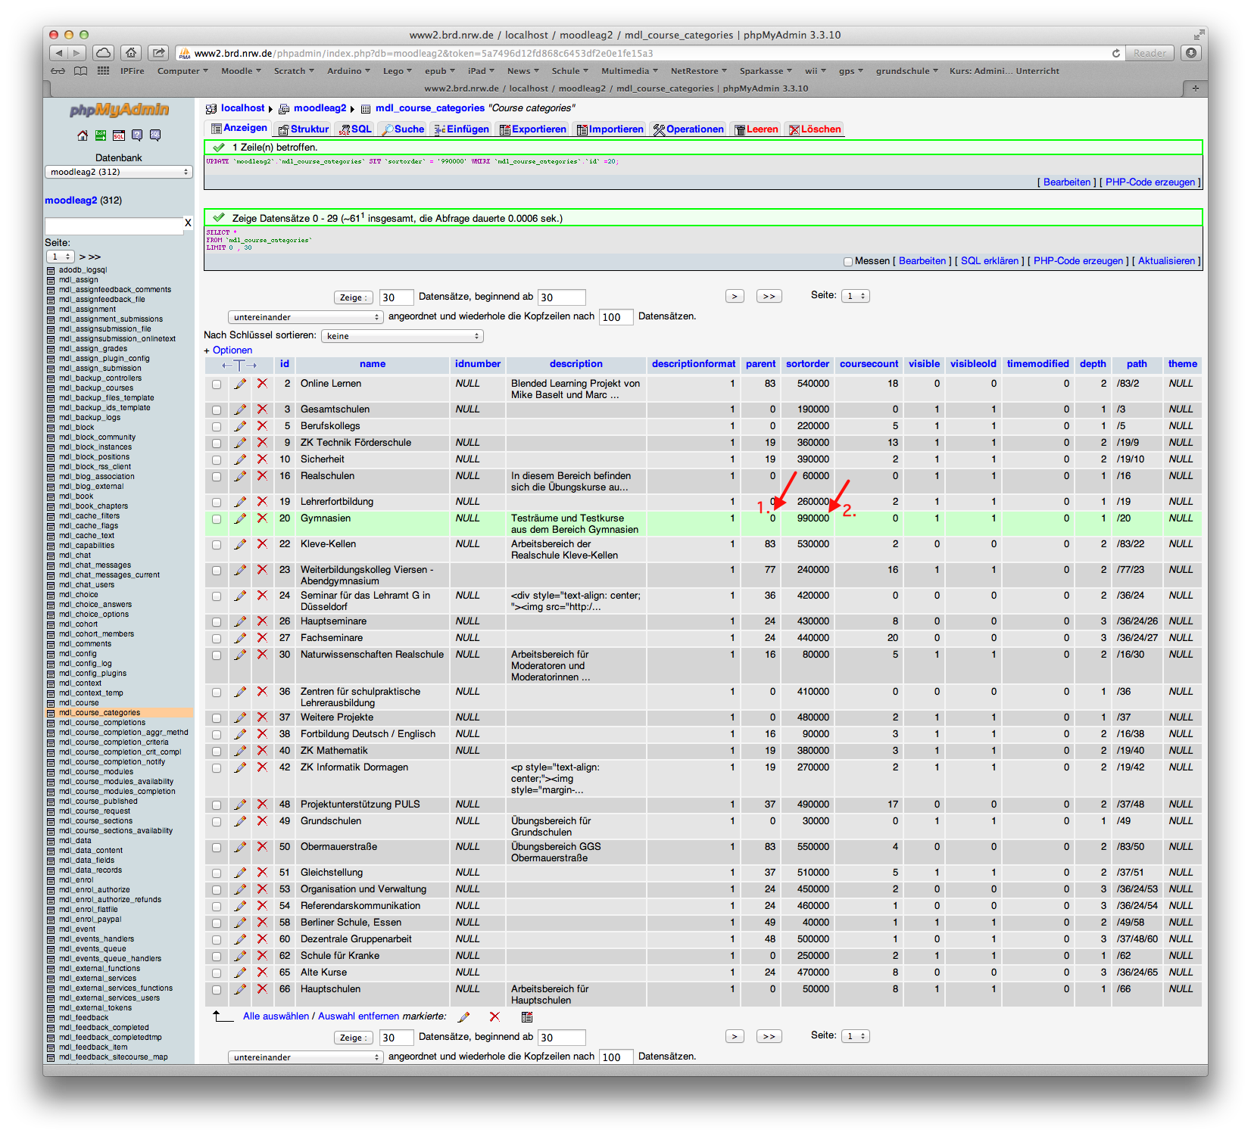This screenshot has height=1136, width=1251.
Task: Click table filter input field in sidebar
Action: 114,226
